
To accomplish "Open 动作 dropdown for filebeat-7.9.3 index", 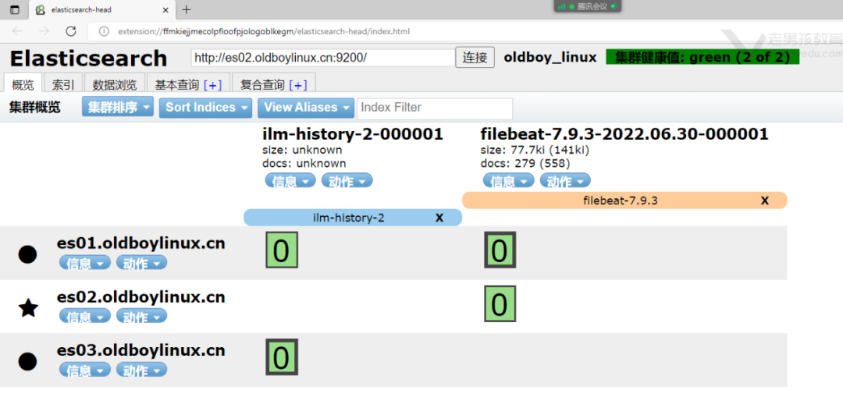I will click(565, 181).
